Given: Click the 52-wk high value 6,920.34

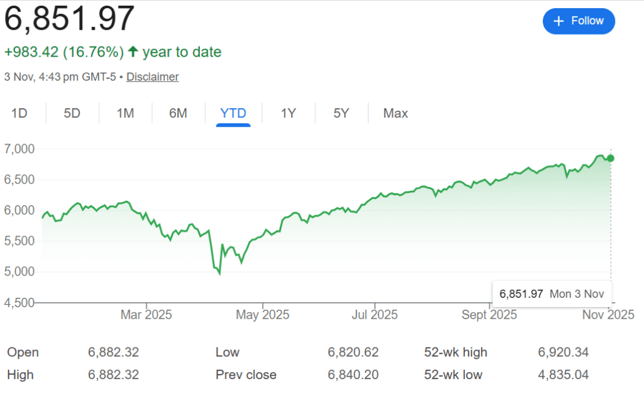Looking at the screenshot, I should (563, 353).
